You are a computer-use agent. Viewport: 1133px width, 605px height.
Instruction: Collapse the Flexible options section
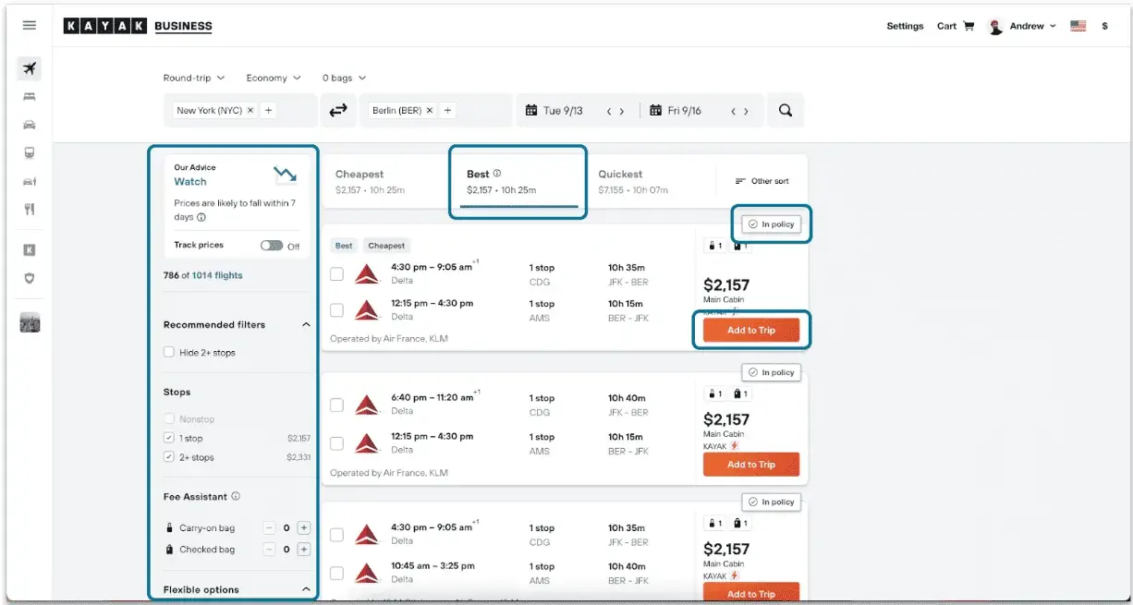[306, 589]
